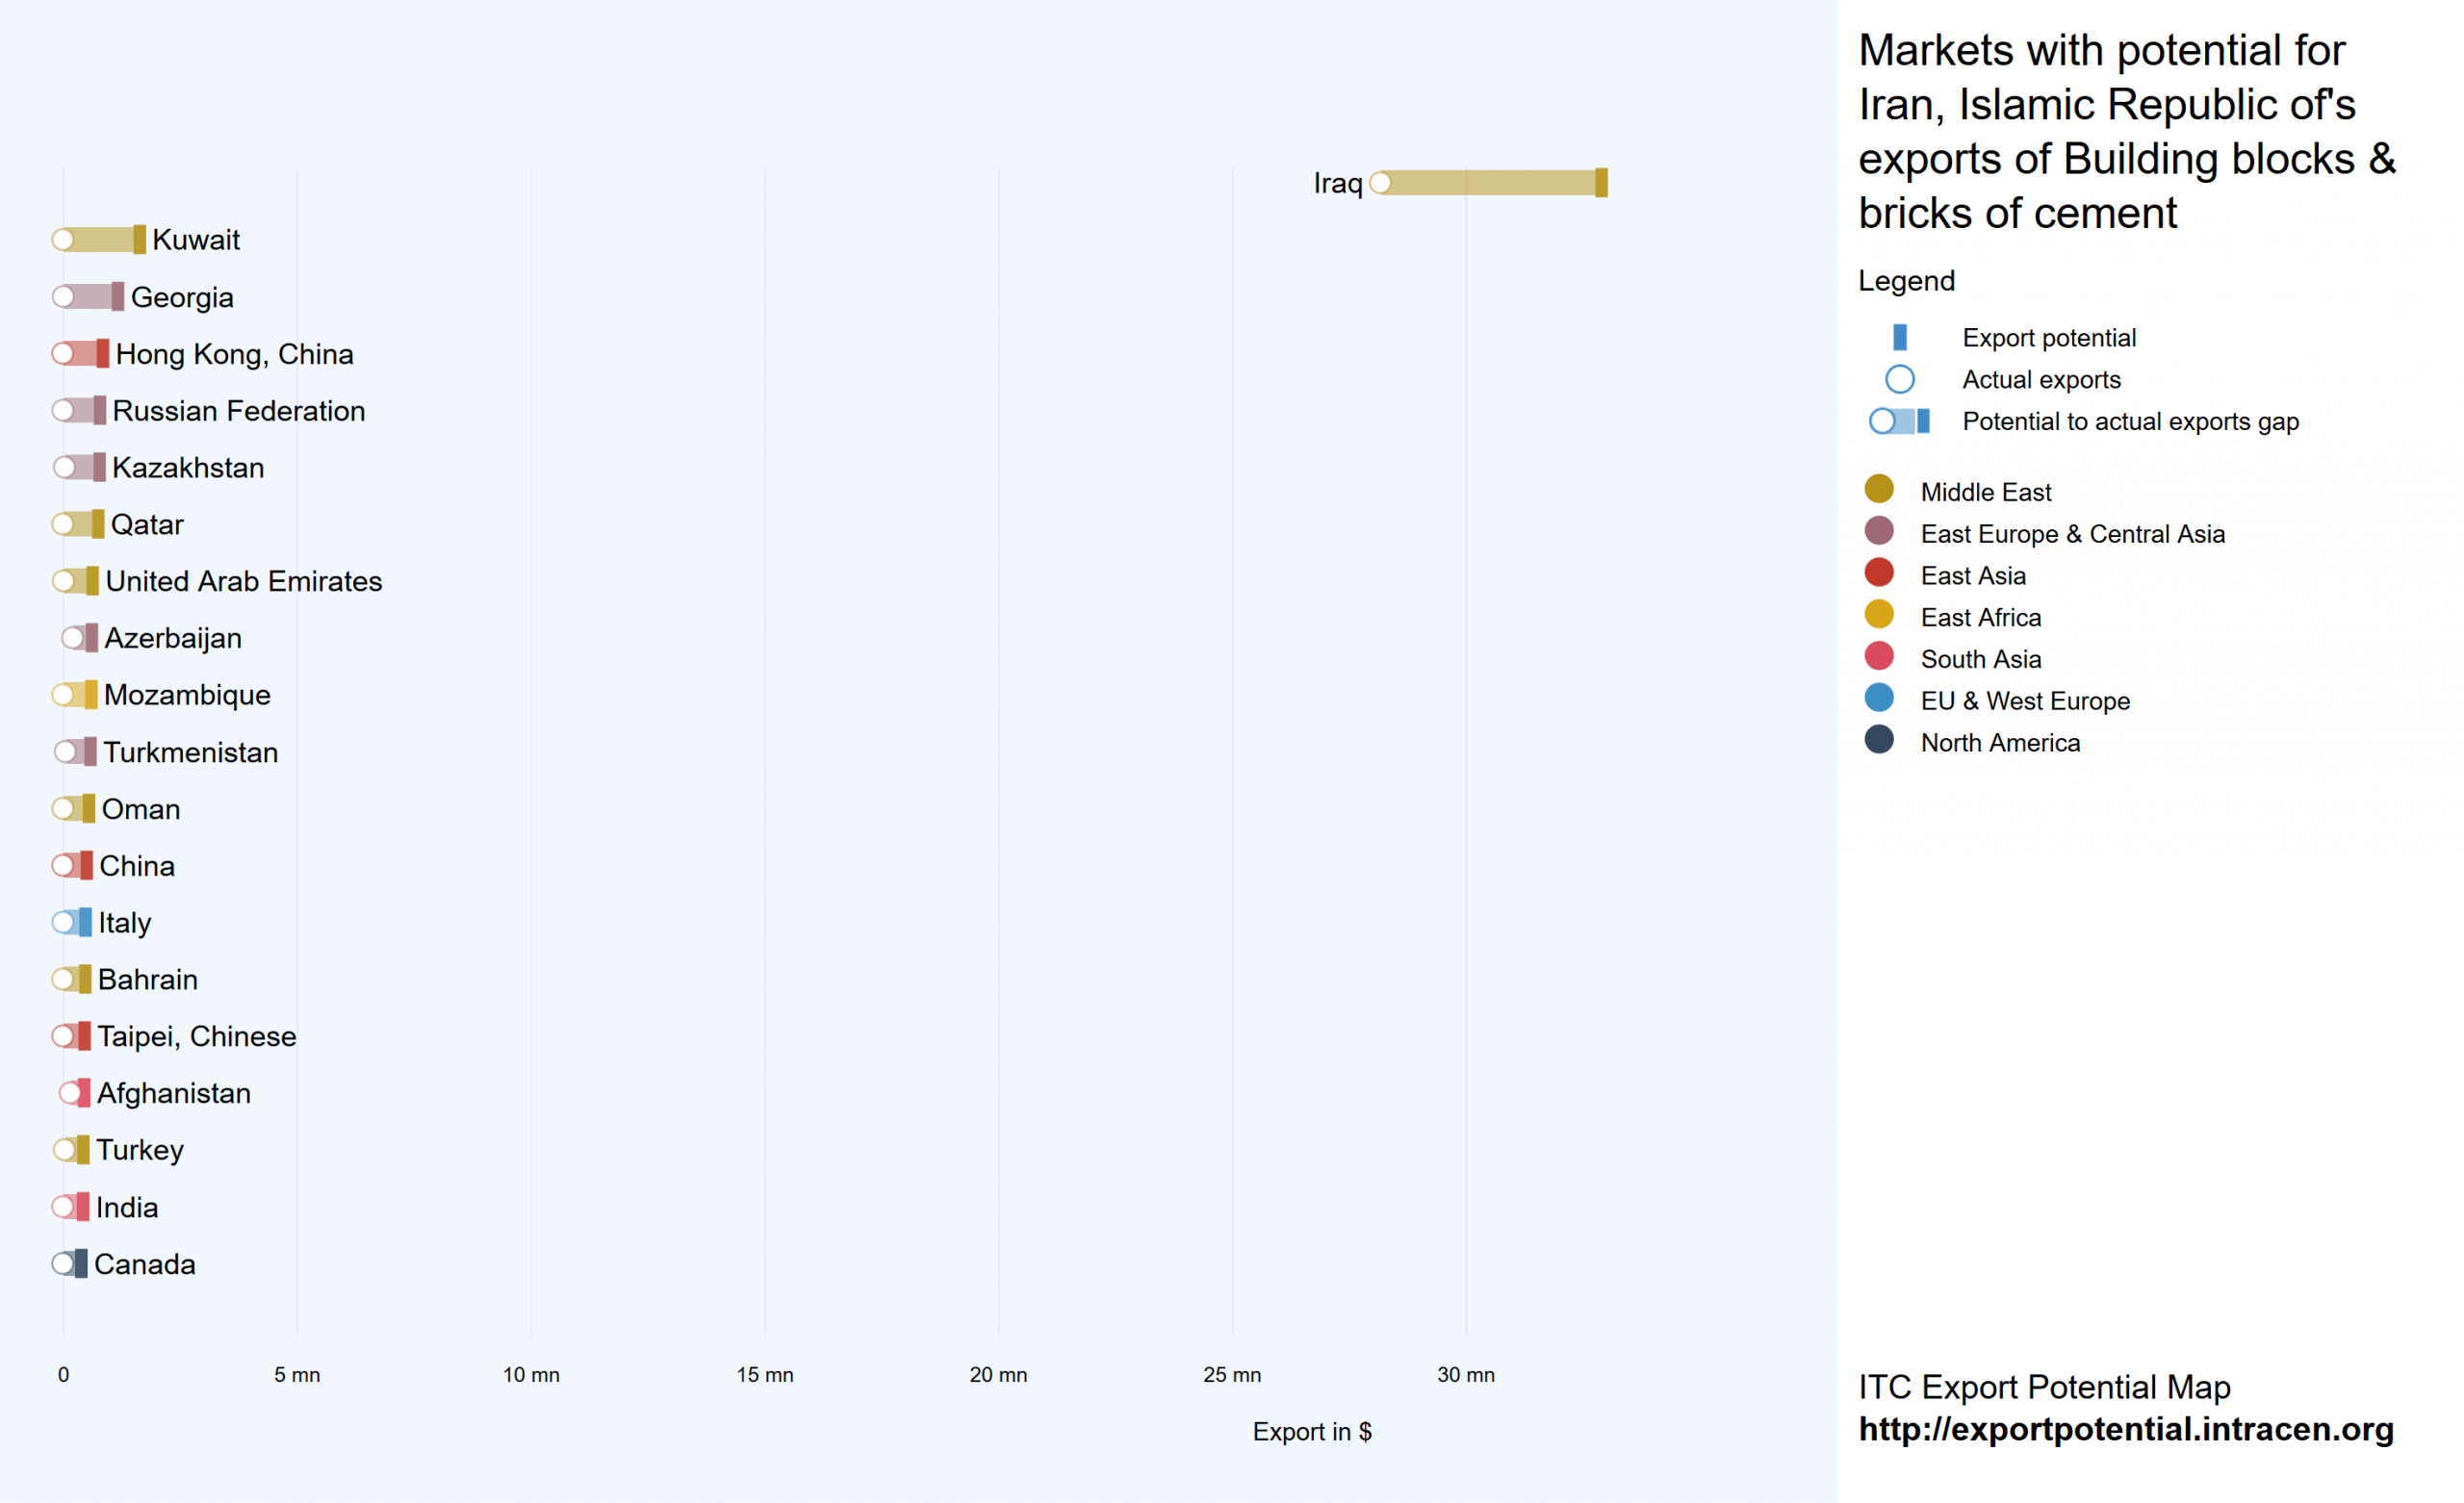Click Kuwait's export potential bar marker
Viewport: 2464px width, 1503px height.
[x=139, y=240]
